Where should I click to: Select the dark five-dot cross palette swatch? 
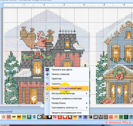[x=106, y=117]
